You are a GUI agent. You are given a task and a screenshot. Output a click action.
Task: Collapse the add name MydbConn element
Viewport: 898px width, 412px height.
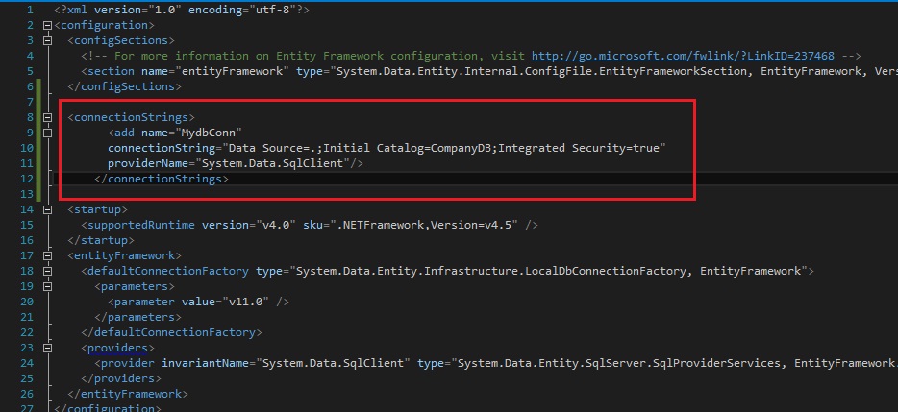47,133
